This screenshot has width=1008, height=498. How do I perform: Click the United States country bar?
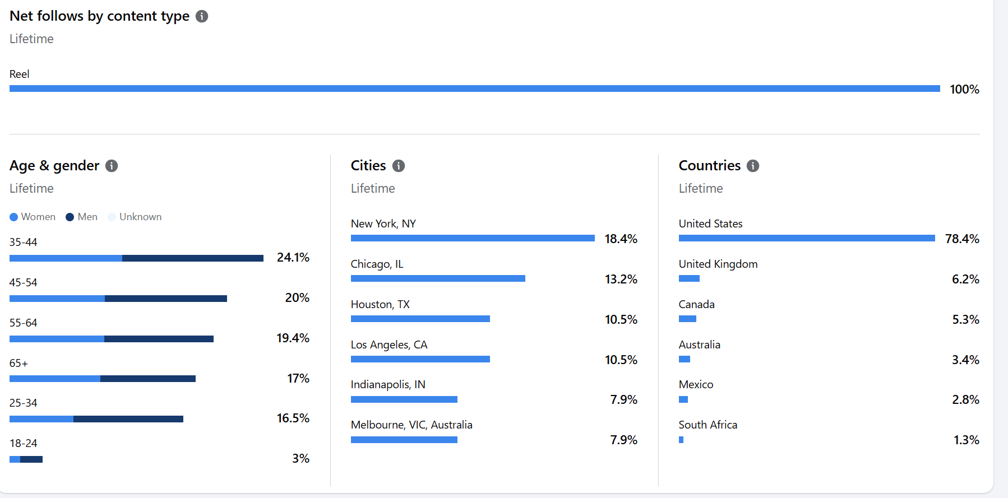click(807, 238)
